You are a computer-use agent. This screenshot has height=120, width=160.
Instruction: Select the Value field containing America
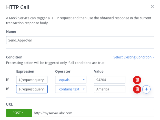[x=109, y=89]
